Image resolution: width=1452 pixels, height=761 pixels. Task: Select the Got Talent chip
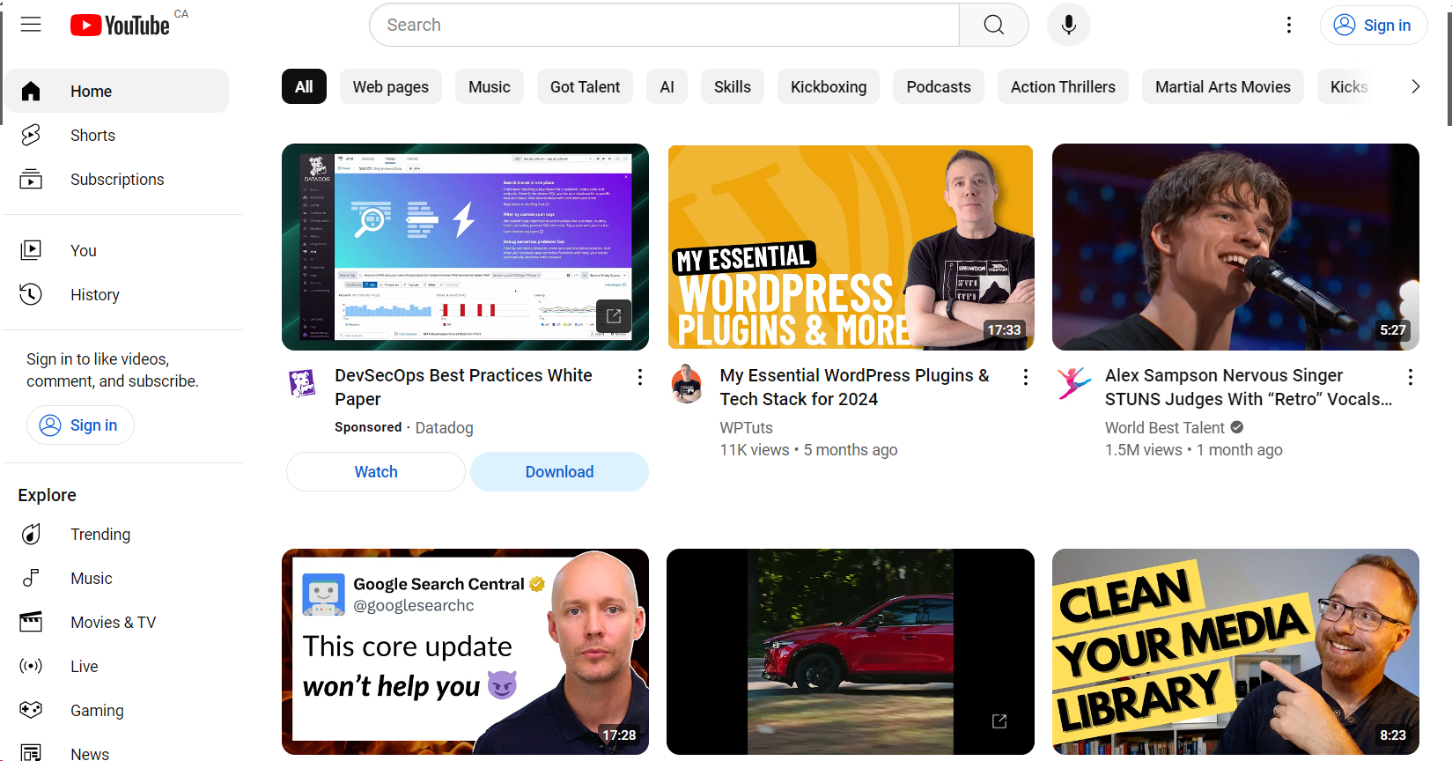585,86
